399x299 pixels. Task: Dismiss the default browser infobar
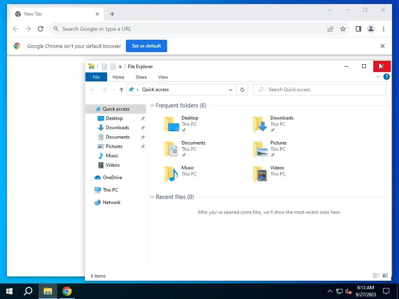(383, 46)
